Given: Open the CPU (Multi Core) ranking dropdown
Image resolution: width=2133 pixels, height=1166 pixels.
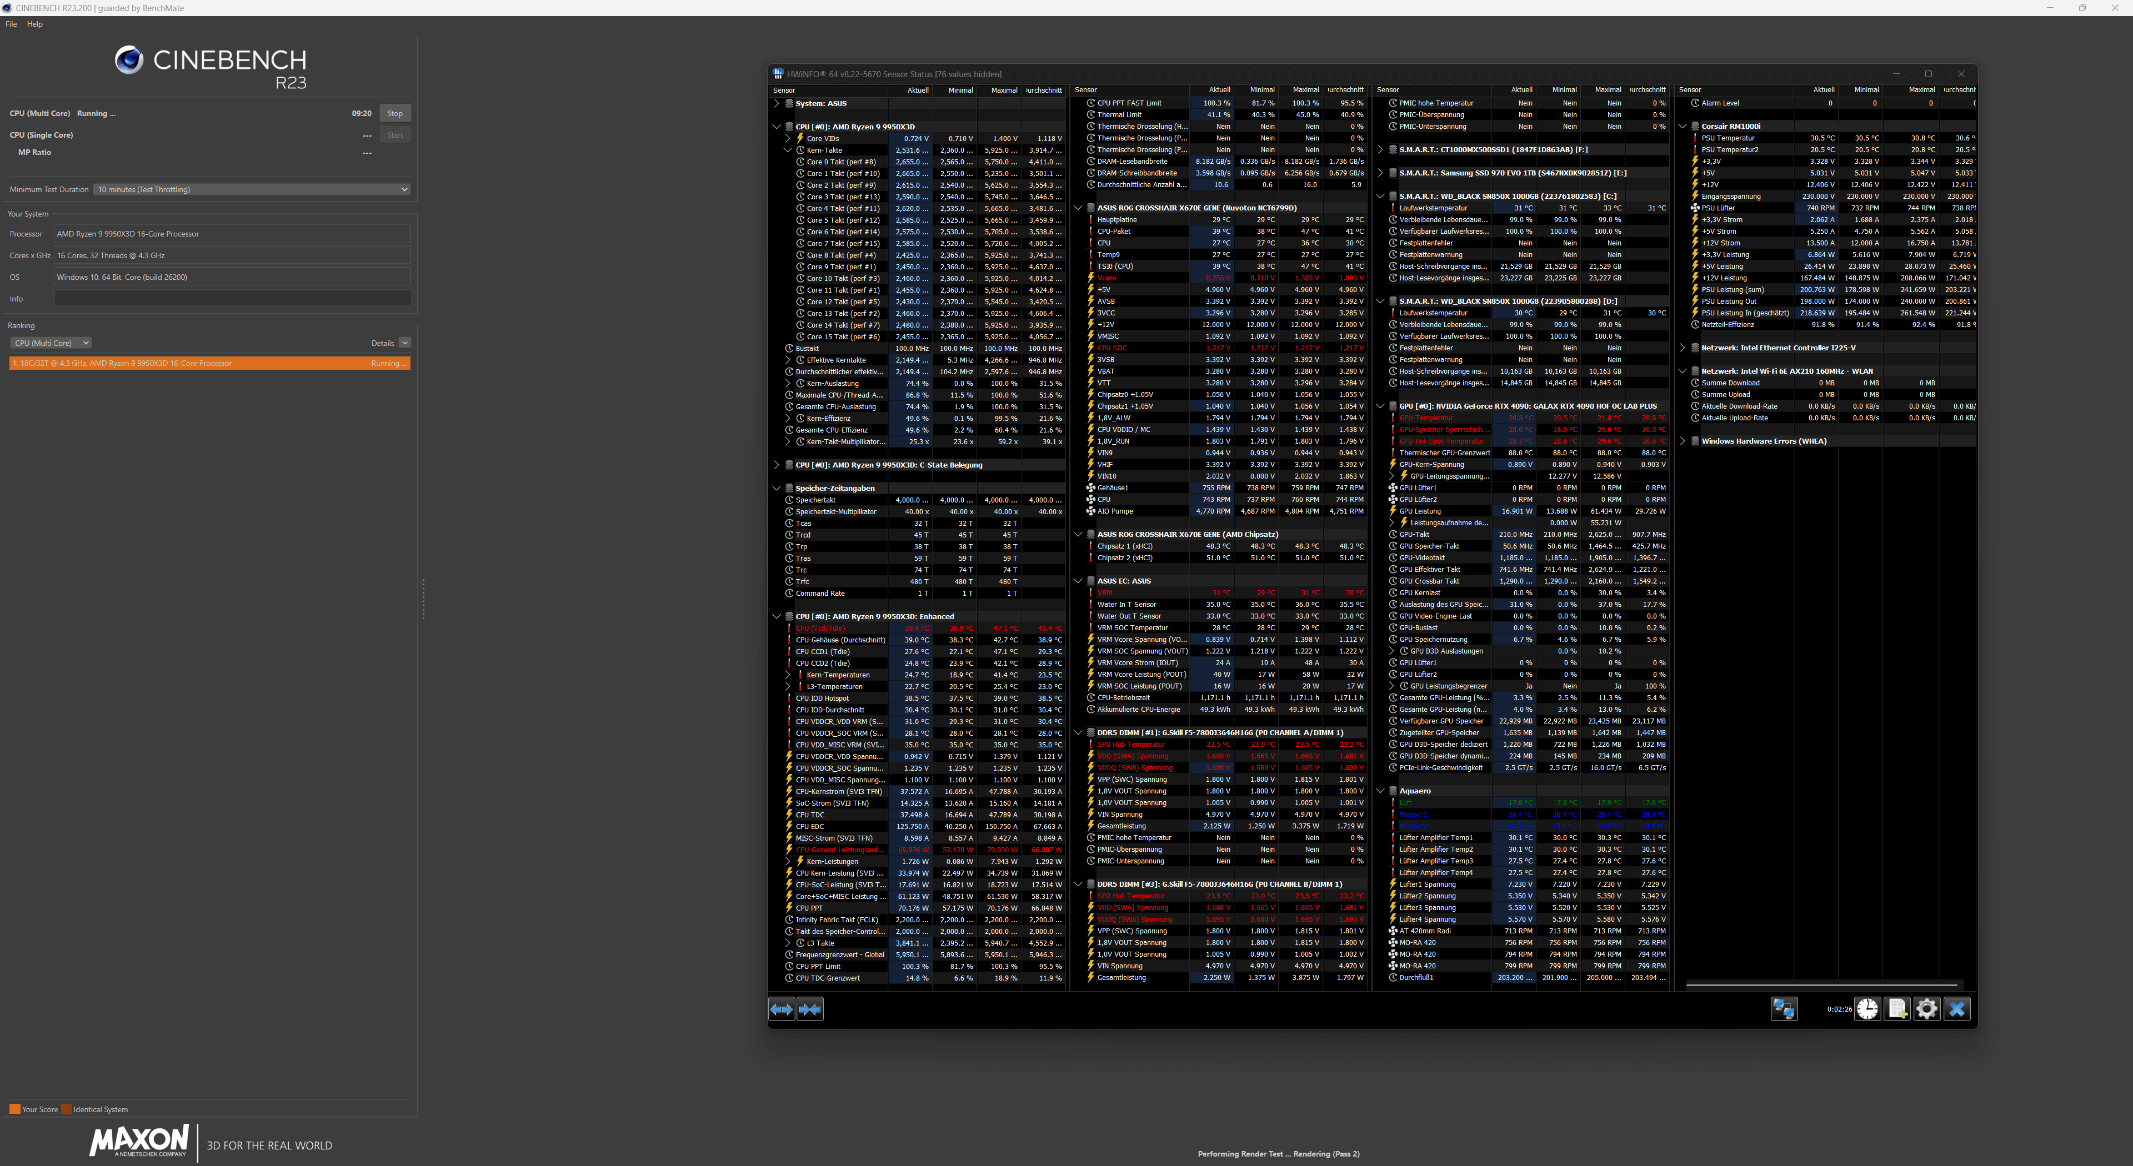Looking at the screenshot, I should pyautogui.click(x=51, y=343).
